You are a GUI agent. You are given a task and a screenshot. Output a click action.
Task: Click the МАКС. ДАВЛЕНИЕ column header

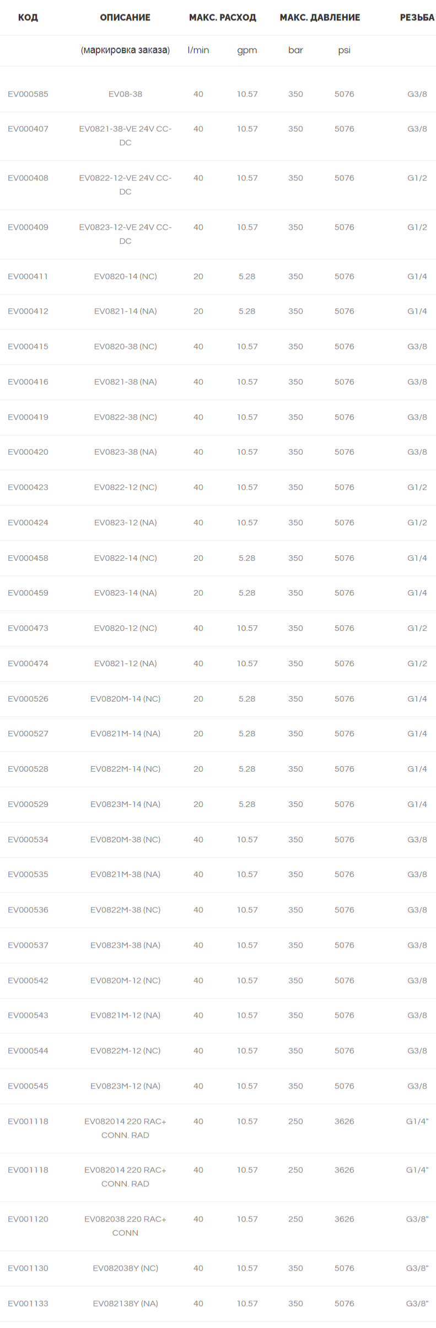coord(320,18)
